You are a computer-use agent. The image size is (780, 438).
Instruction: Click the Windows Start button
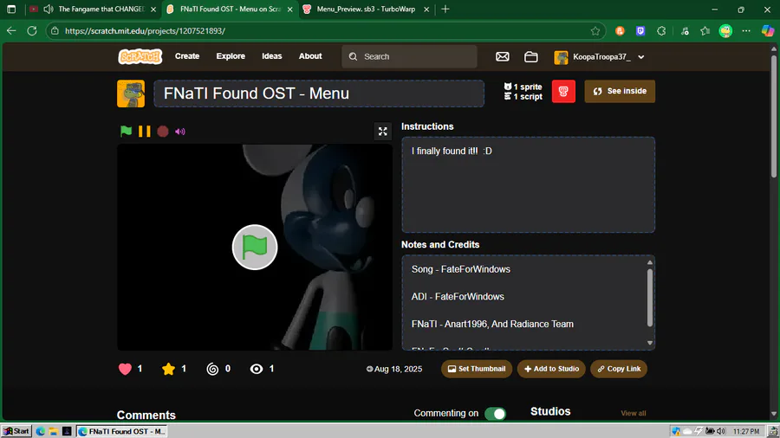click(16, 431)
